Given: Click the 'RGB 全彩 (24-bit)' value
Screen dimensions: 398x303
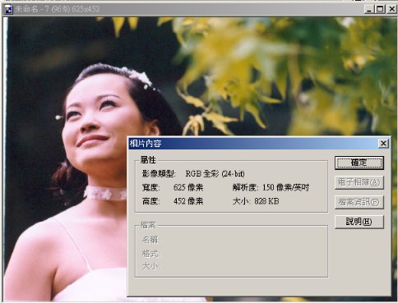Looking at the screenshot, I should 215,173.
